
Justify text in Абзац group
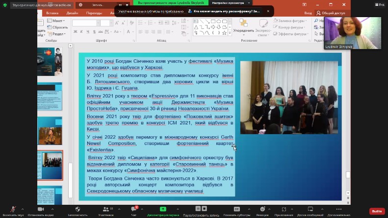(x=159, y=32)
